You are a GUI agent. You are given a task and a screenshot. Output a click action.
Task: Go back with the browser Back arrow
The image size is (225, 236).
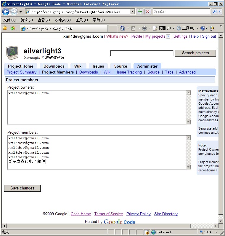pyautogui.click(x=6, y=12)
